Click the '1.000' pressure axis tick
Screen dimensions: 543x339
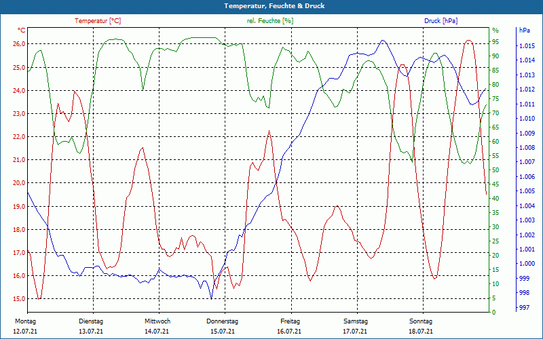coord(527,264)
